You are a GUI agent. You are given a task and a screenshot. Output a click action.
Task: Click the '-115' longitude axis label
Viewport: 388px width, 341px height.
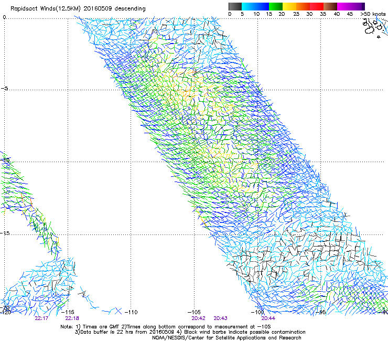click(x=67, y=312)
